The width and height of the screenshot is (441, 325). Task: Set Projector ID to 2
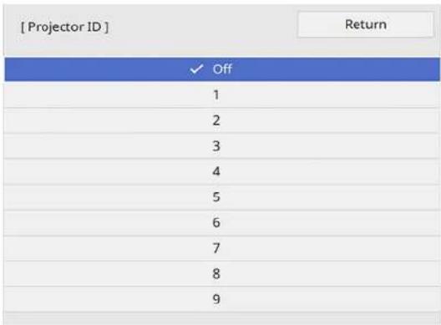(x=222, y=120)
